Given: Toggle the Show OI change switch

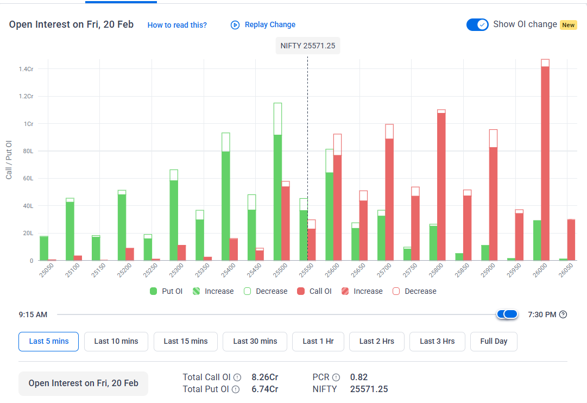Looking at the screenshot, I should pos(477,24).
